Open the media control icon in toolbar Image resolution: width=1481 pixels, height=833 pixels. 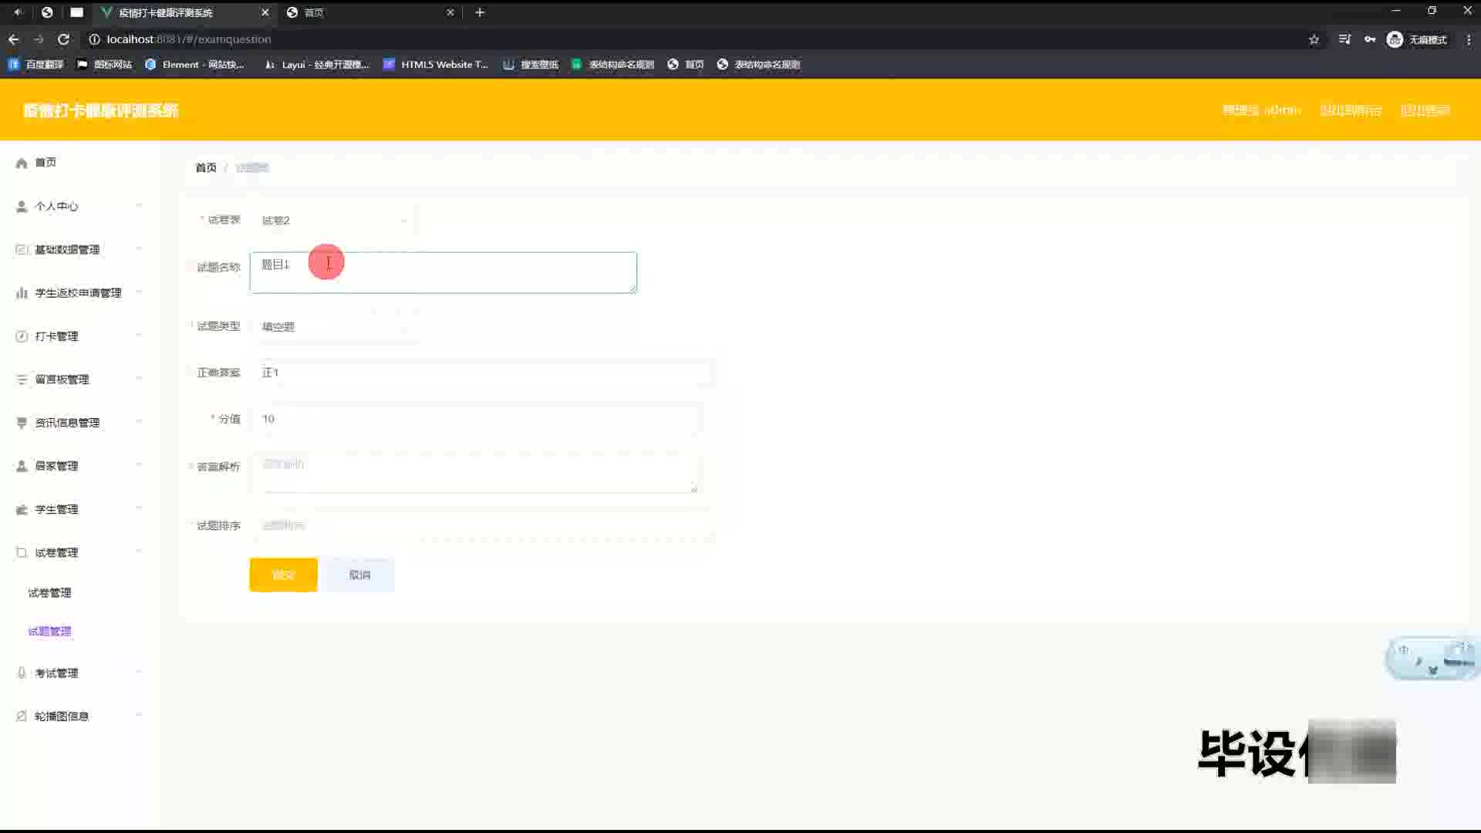pos(1344,39)
